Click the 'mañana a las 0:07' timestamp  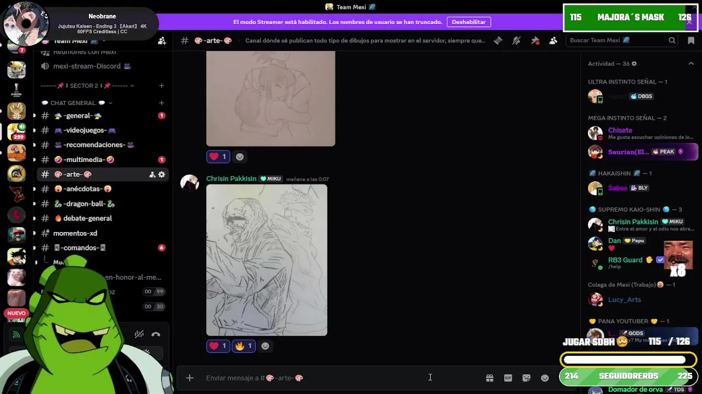tap(307, 179)
